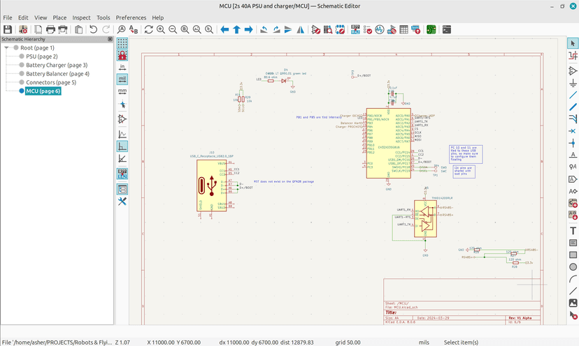Switch units to inches
This screenshot has height=346, width=579.
click(x=122, y=67)
